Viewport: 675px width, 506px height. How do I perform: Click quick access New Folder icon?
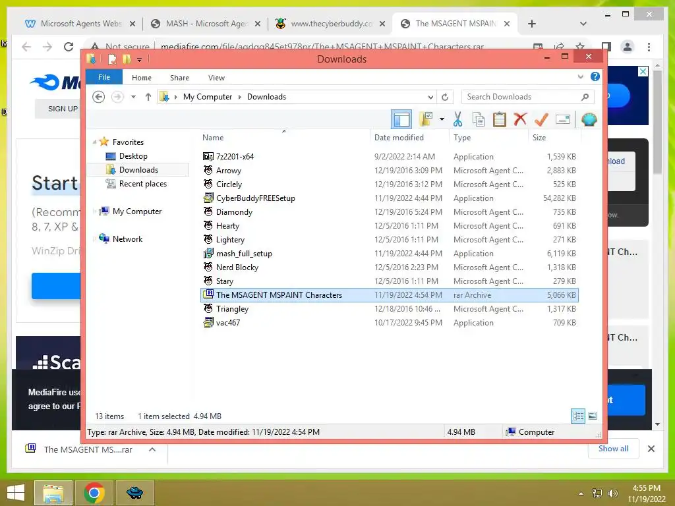(x=127, y=59)
